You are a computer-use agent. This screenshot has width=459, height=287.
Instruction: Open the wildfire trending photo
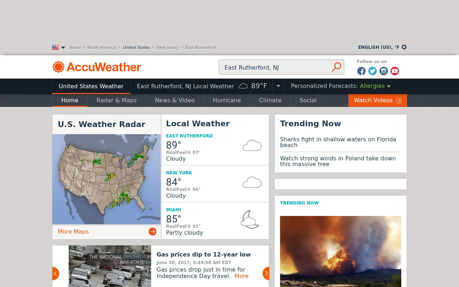click(x=341, y=251)
